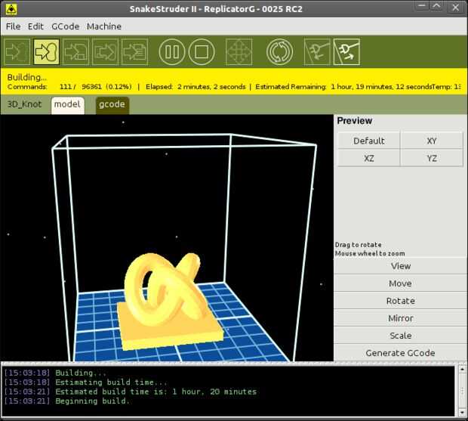Open the File menu

(x=13, y=26)
